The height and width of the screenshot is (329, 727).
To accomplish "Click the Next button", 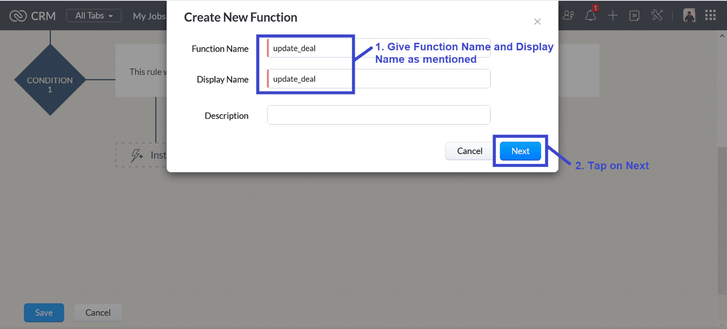I will 520,151.
